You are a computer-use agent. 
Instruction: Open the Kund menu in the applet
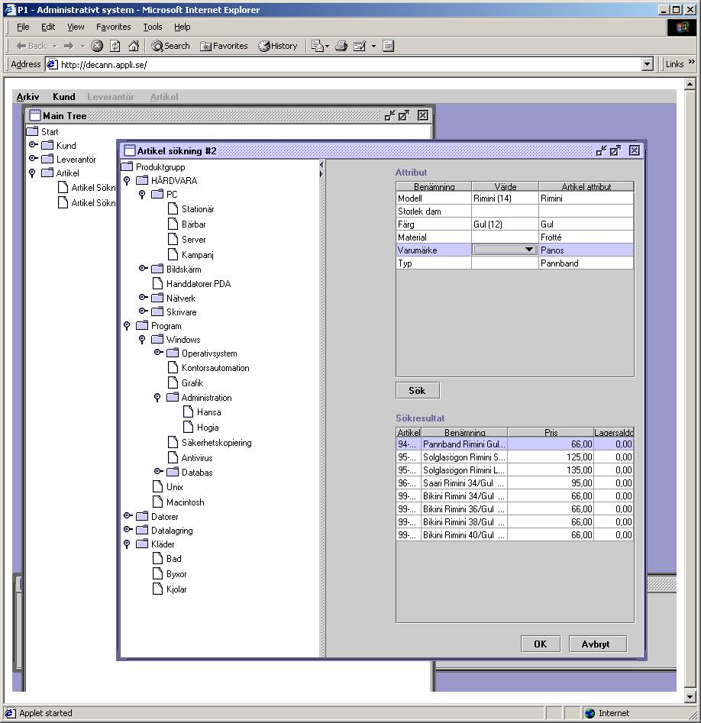point(63,97)
